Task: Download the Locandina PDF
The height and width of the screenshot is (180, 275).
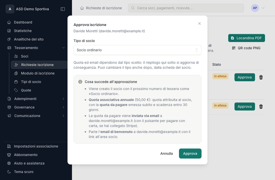Action: [247, 38]
